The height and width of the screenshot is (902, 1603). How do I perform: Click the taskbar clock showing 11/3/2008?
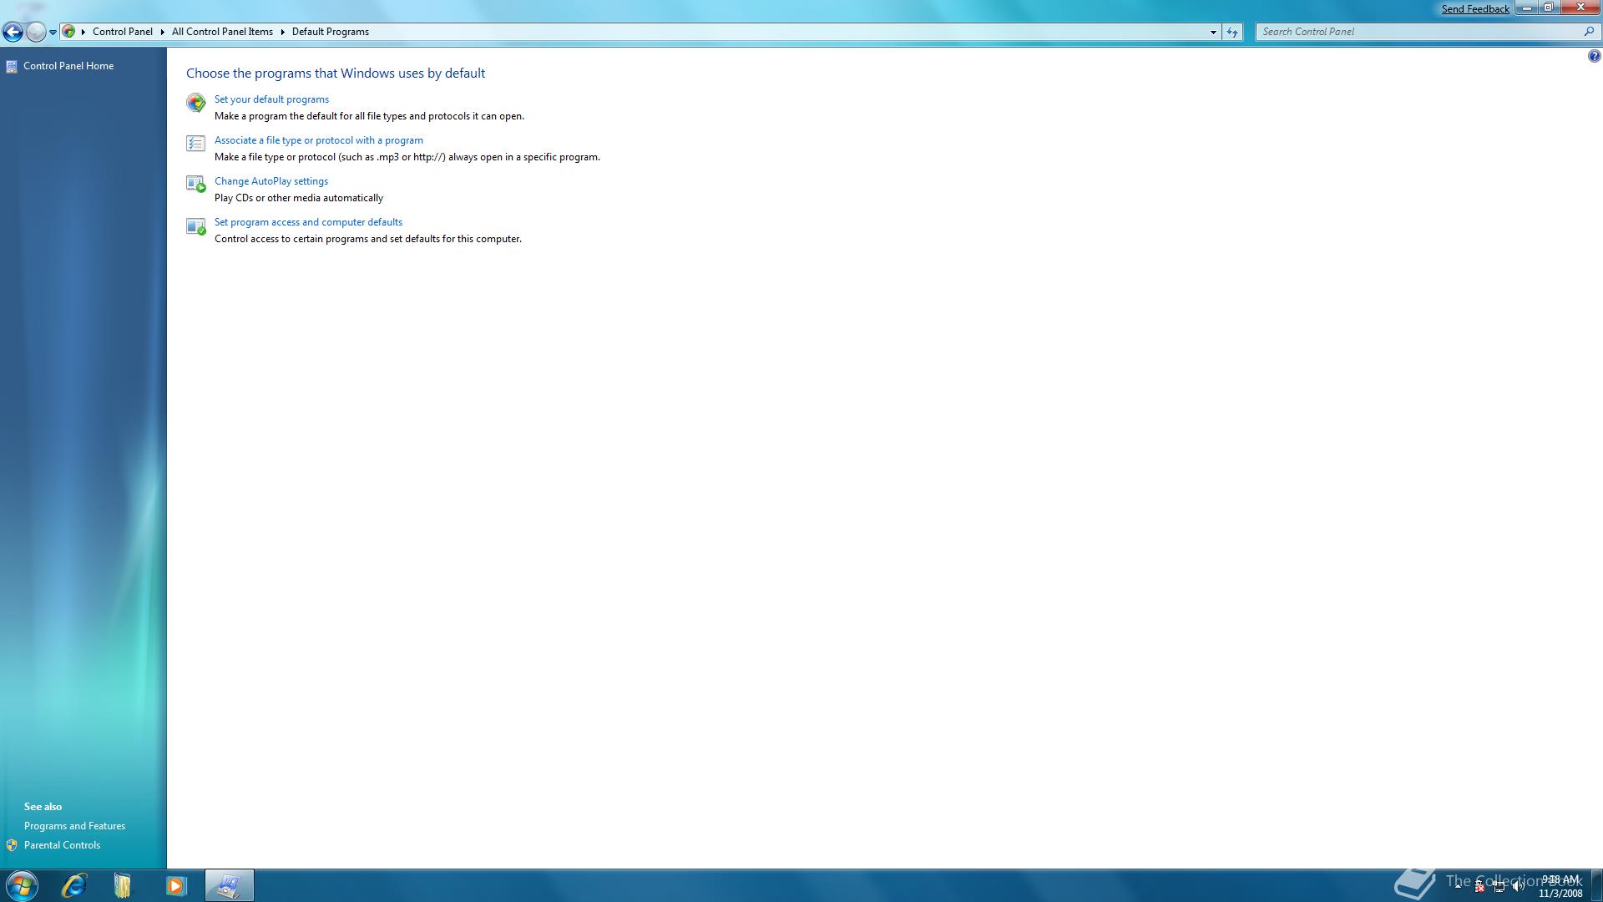point(1560,886)
